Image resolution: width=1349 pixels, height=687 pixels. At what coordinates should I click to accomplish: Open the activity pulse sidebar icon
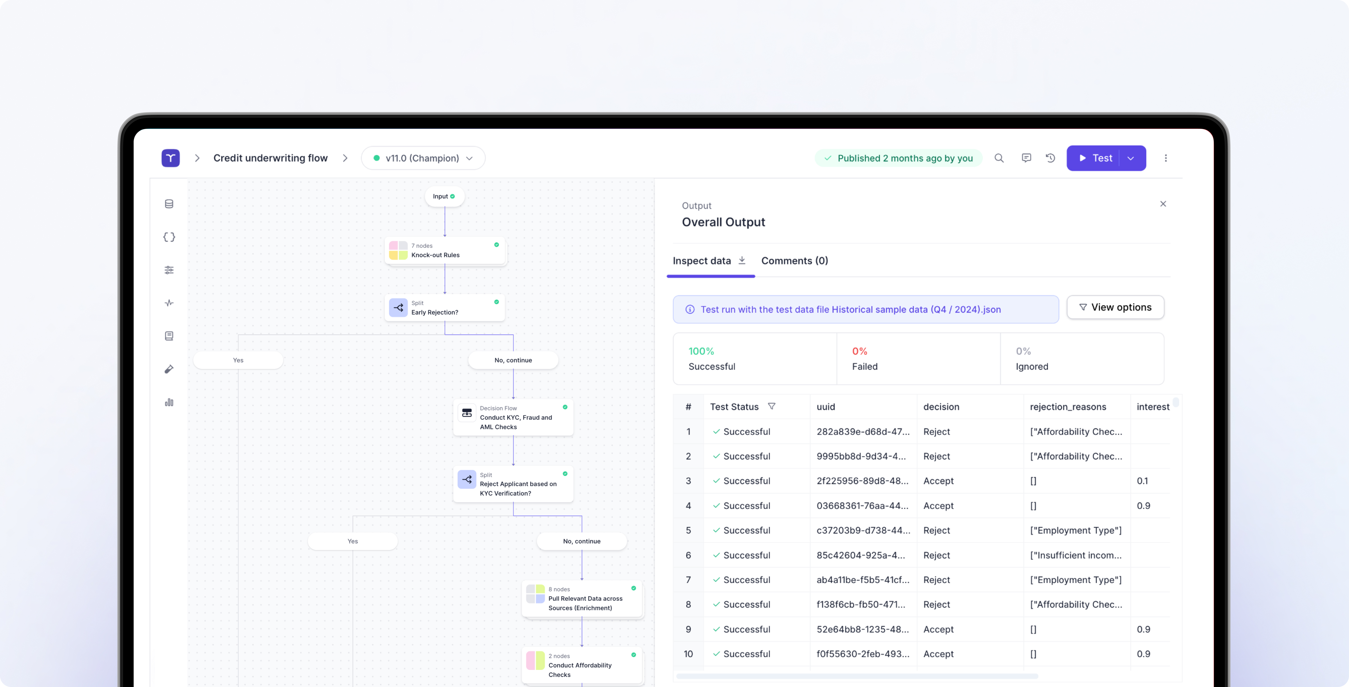click(x=169, y=303)
